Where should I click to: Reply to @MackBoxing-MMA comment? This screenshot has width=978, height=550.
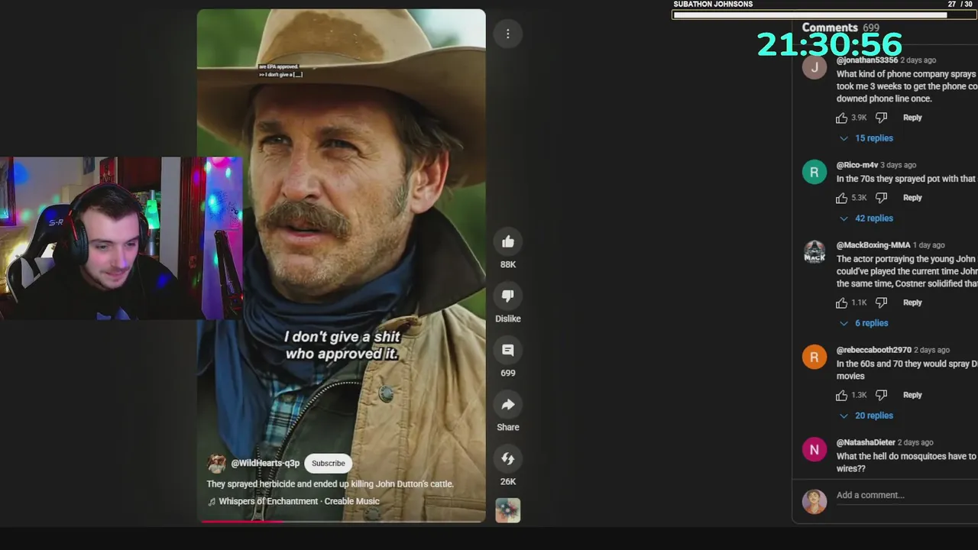[912, 302]
